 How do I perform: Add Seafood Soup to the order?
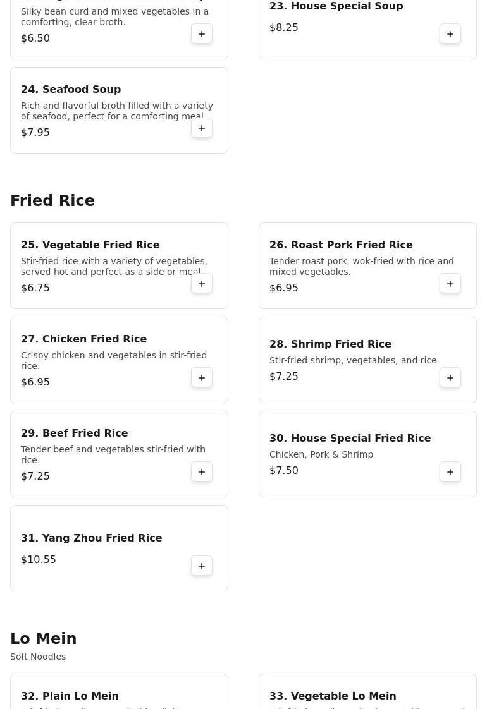tap(202, 128)
